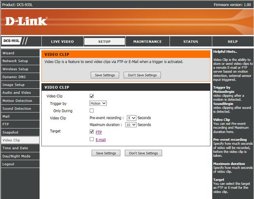Click the E-mail target link
Image resolution: width=254 pixels, height=199 pixels.
[x=101, y=140]
